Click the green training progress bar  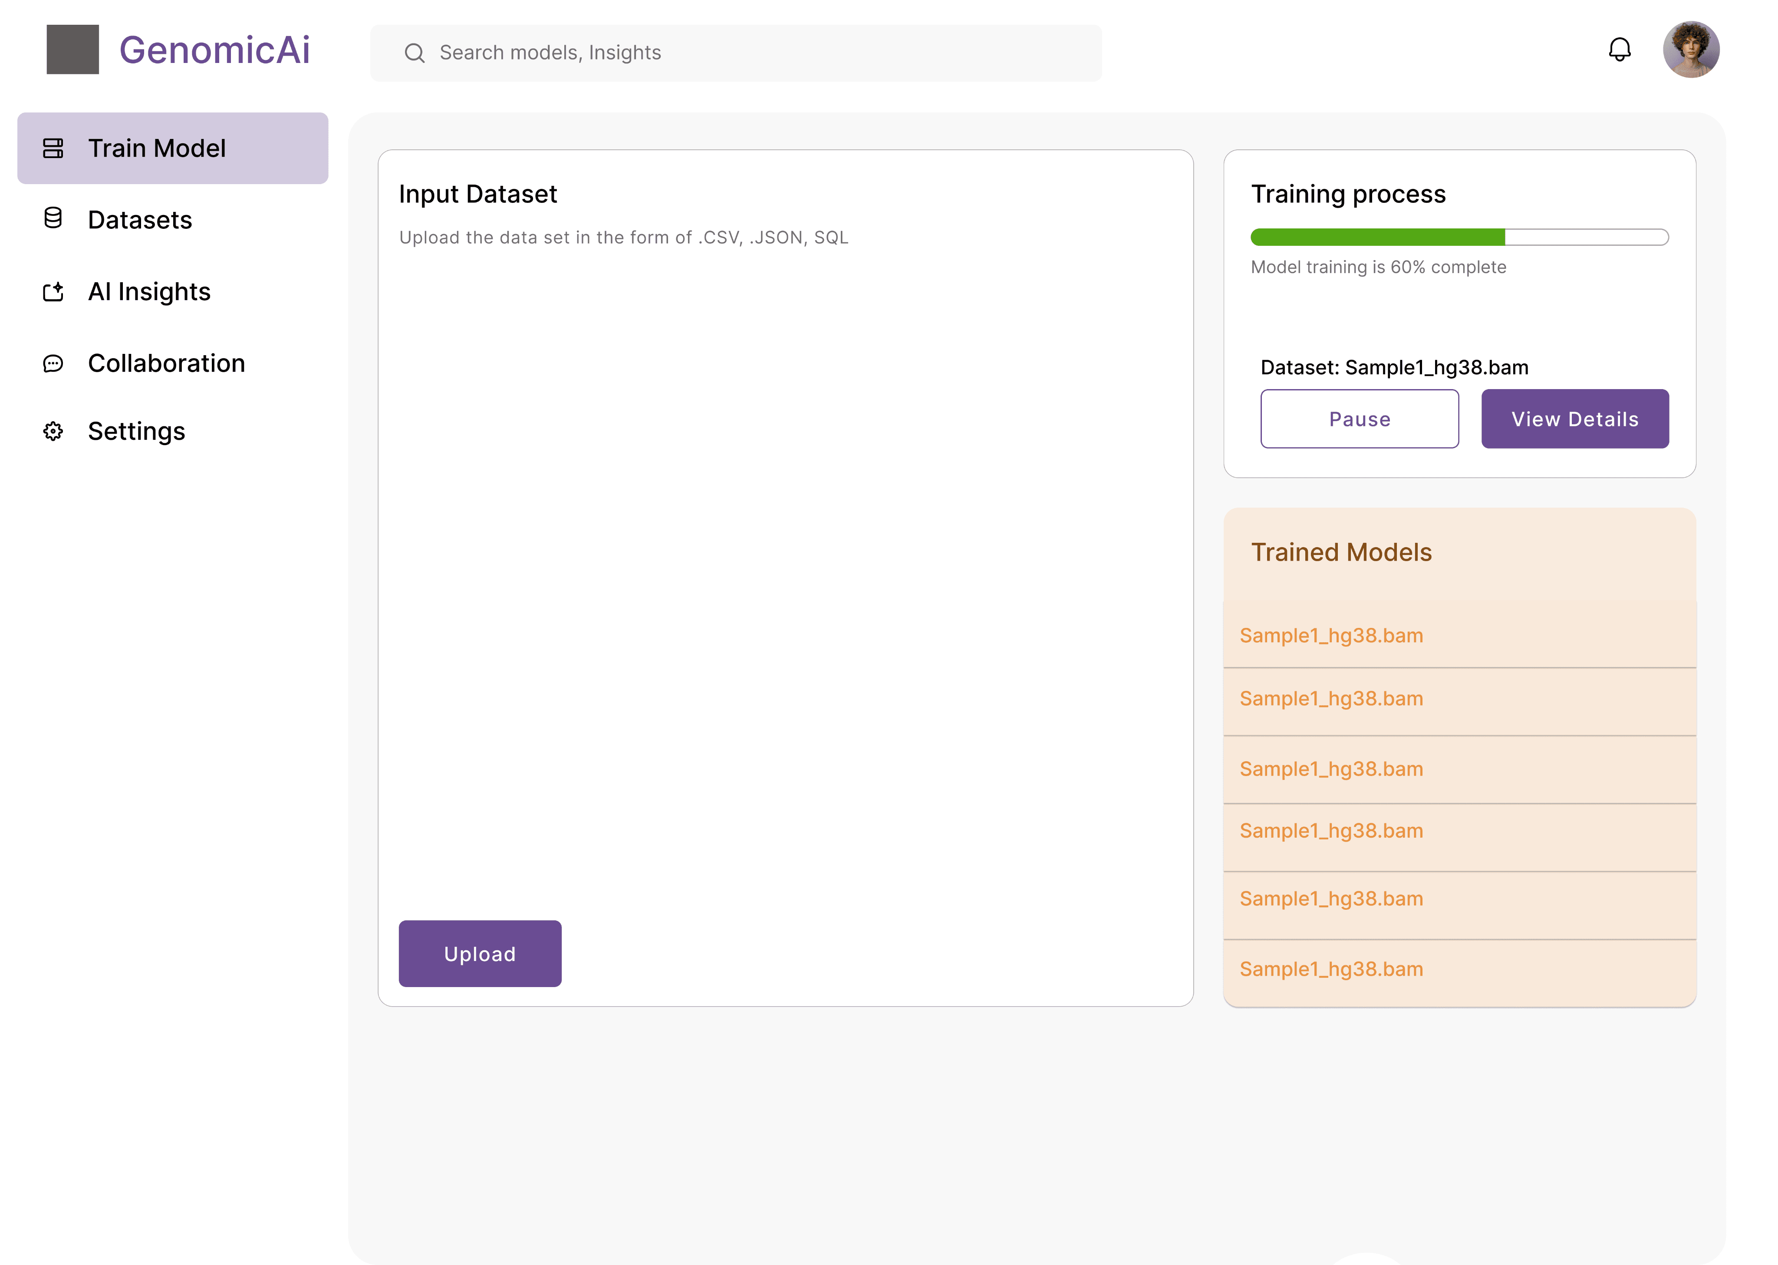1378,237
